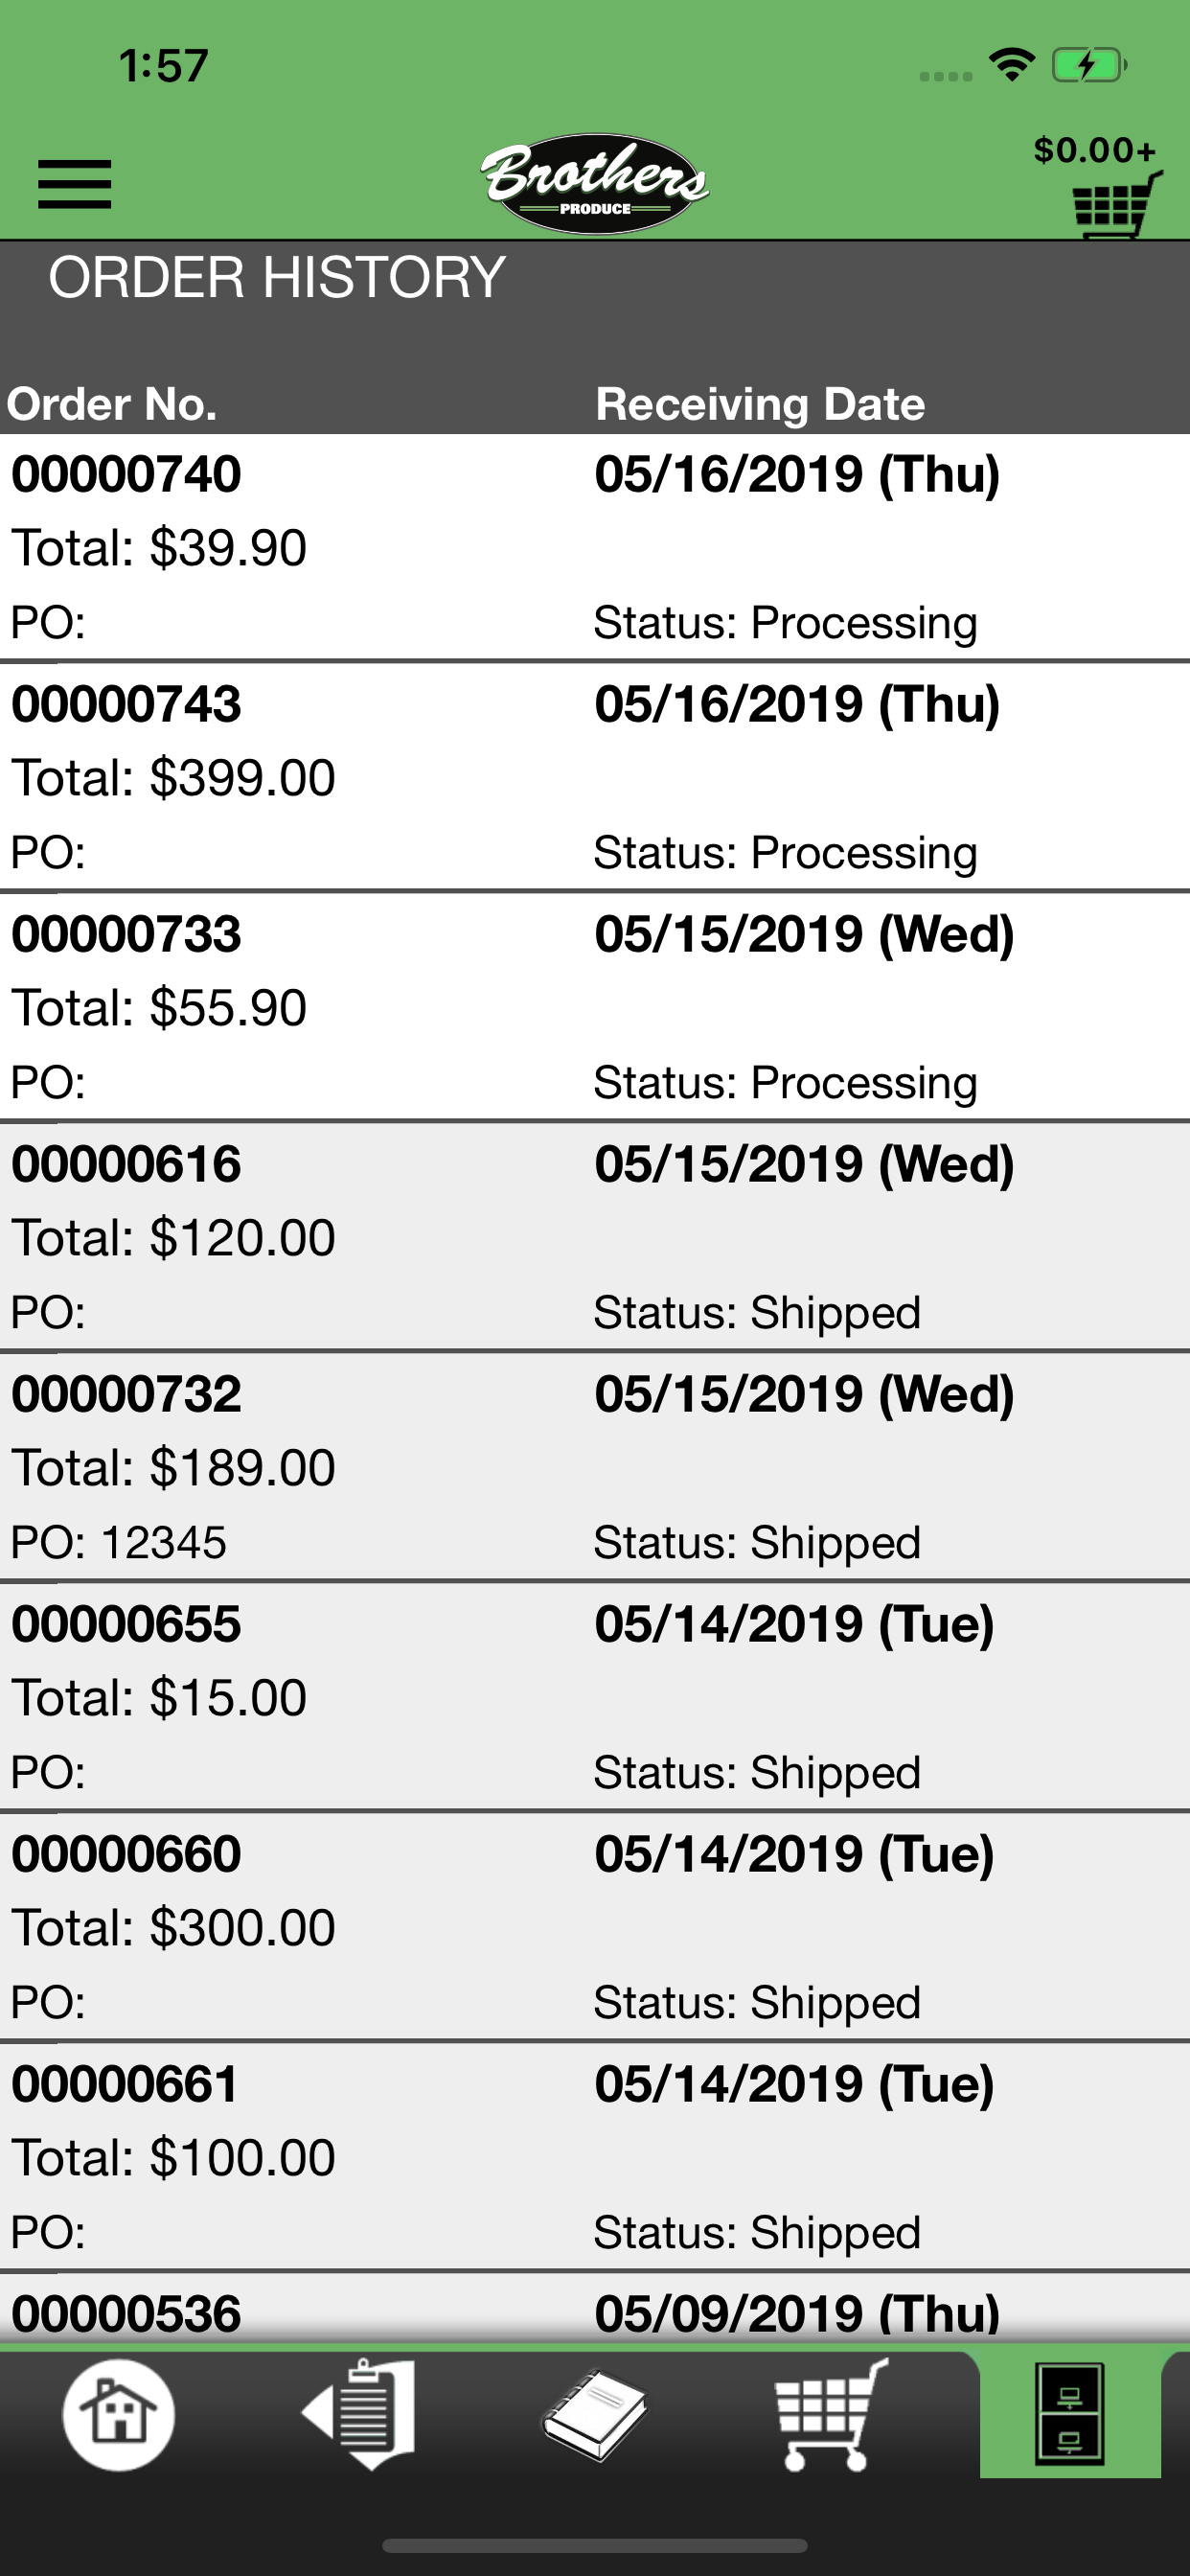
Task: Open order 00000743 totaling $399.00
Action: 595,777
